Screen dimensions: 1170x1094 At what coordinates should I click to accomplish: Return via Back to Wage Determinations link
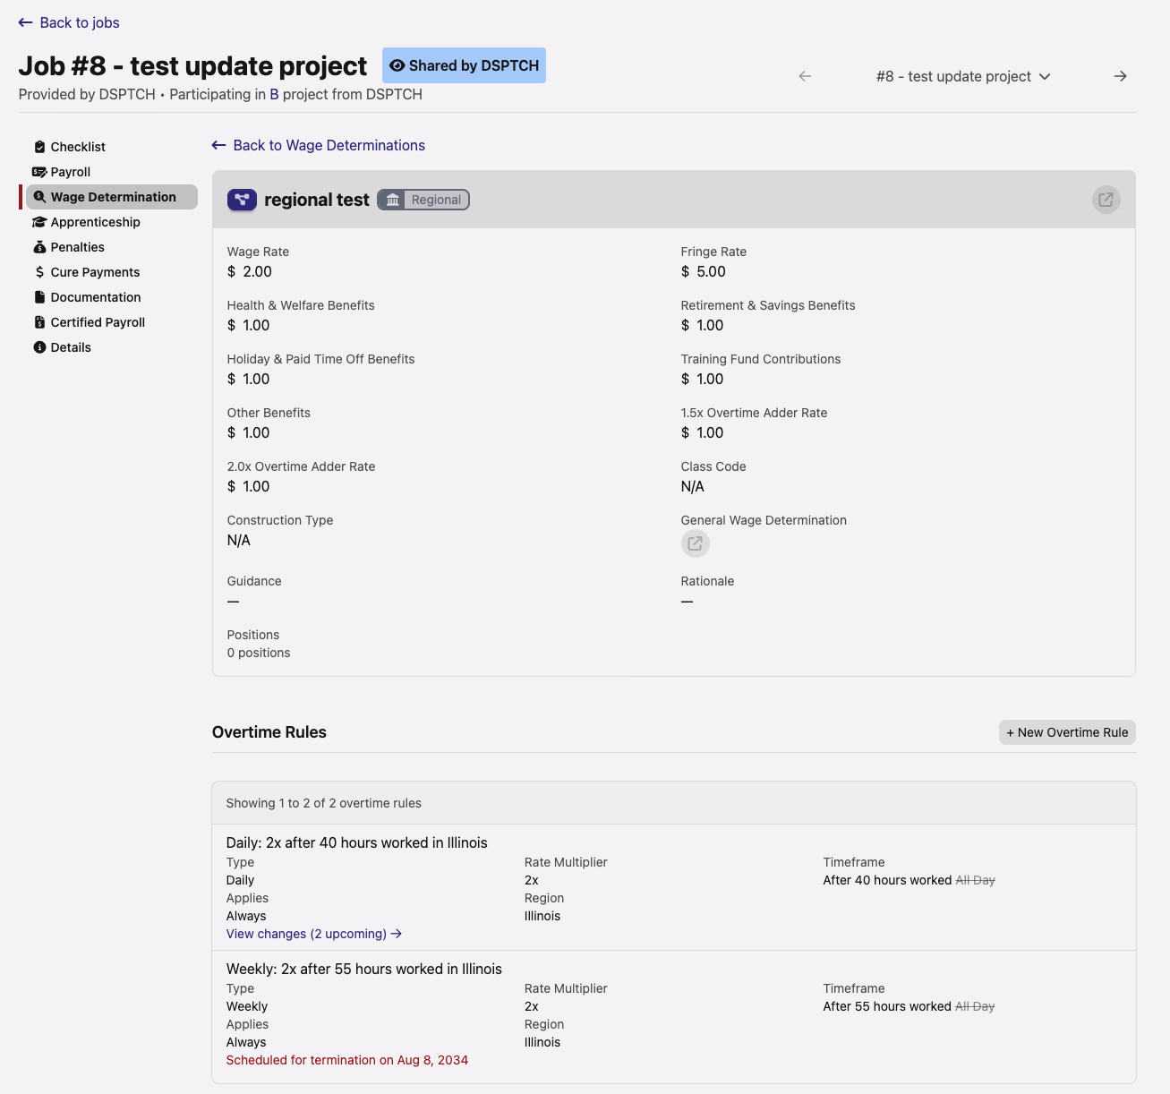click(x=319, y=145)
